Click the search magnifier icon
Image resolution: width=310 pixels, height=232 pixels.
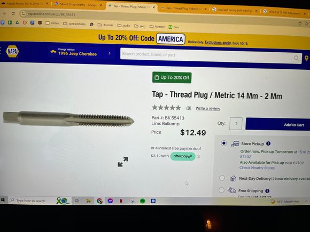(x=297, y=58)
